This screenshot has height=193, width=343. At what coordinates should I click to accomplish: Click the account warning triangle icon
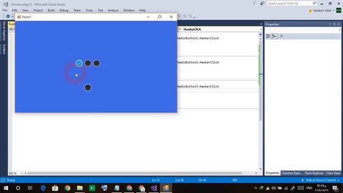click(310, 11)
